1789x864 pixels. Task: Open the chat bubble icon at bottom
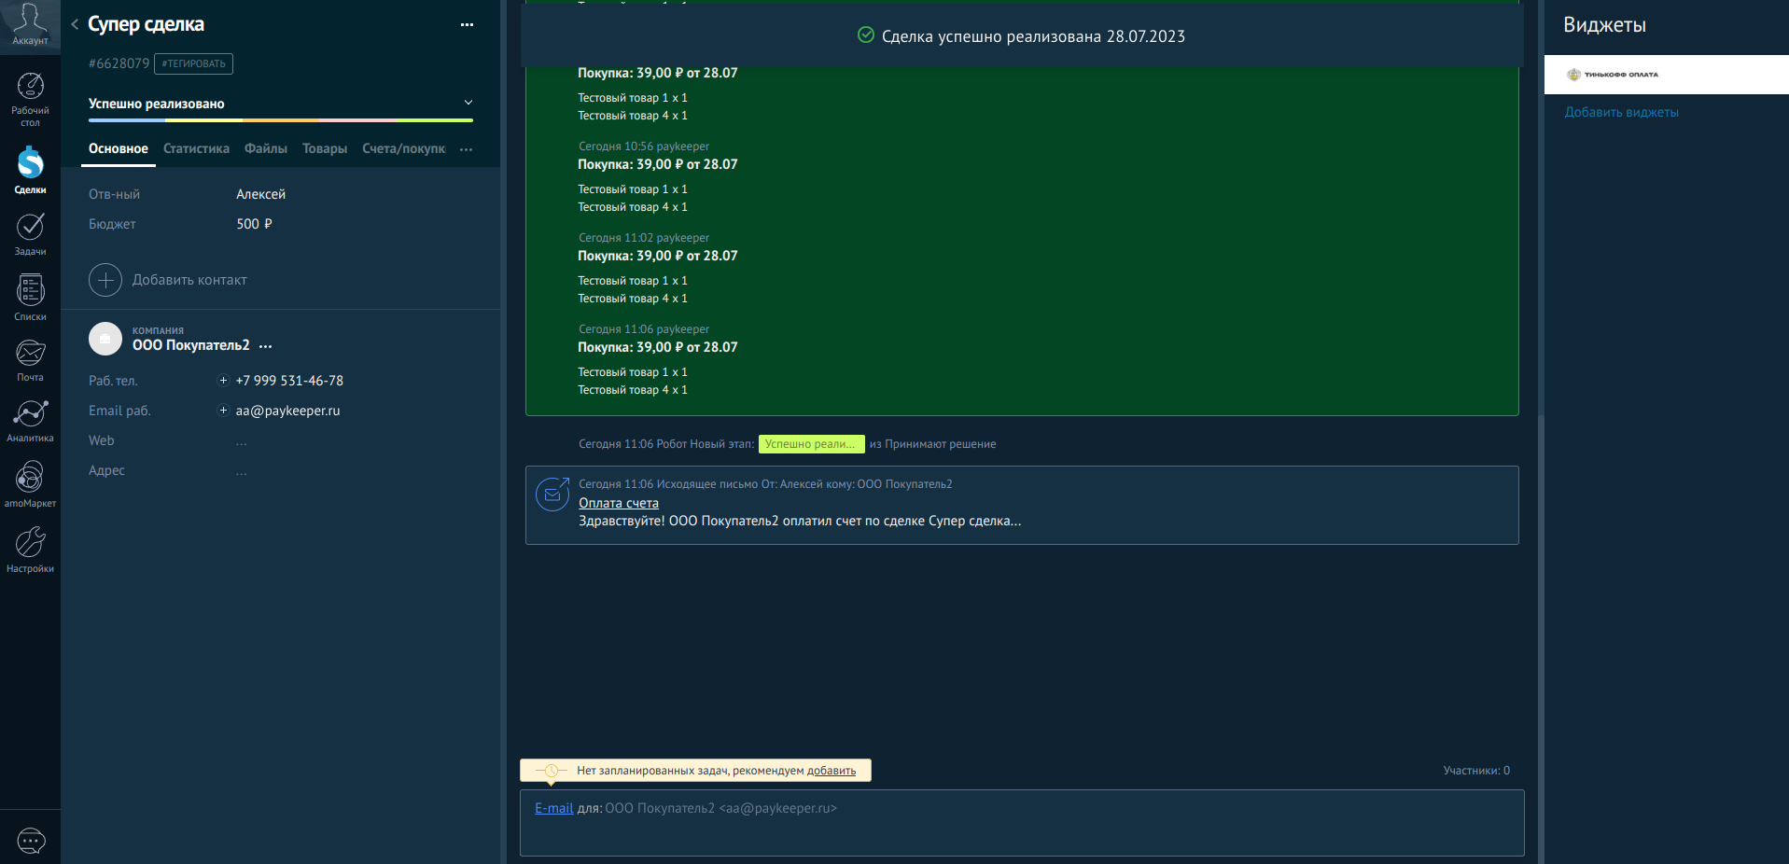point(31,841)
